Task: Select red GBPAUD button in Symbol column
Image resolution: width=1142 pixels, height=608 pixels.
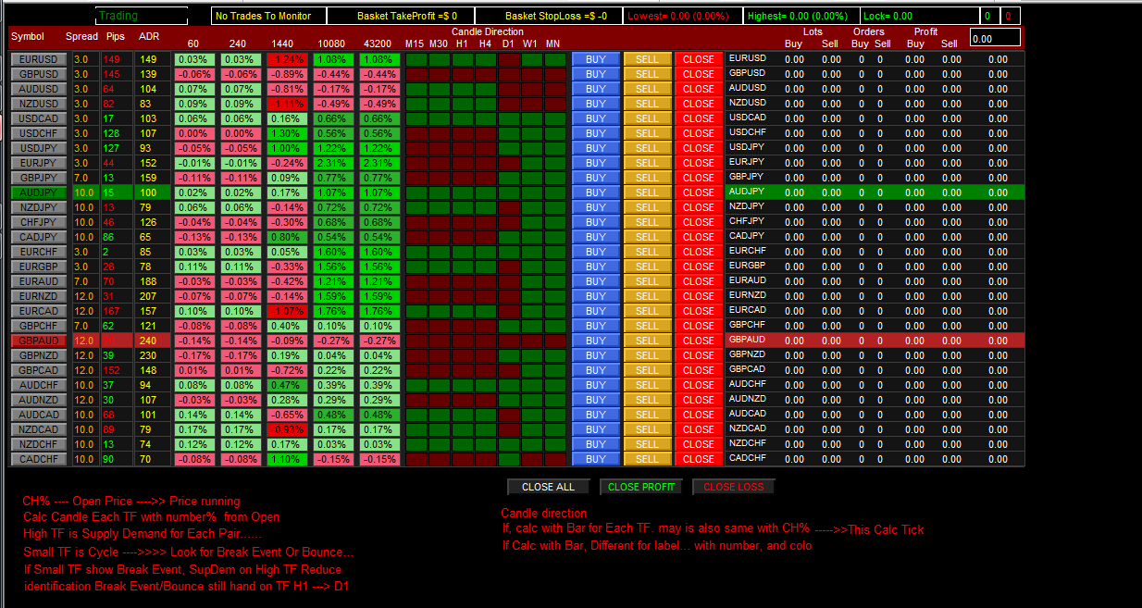Action: click(x=40, y=341)
